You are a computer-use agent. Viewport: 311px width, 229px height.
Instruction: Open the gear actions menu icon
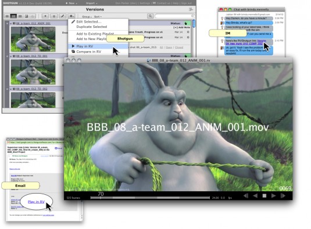tap(72, 16)
